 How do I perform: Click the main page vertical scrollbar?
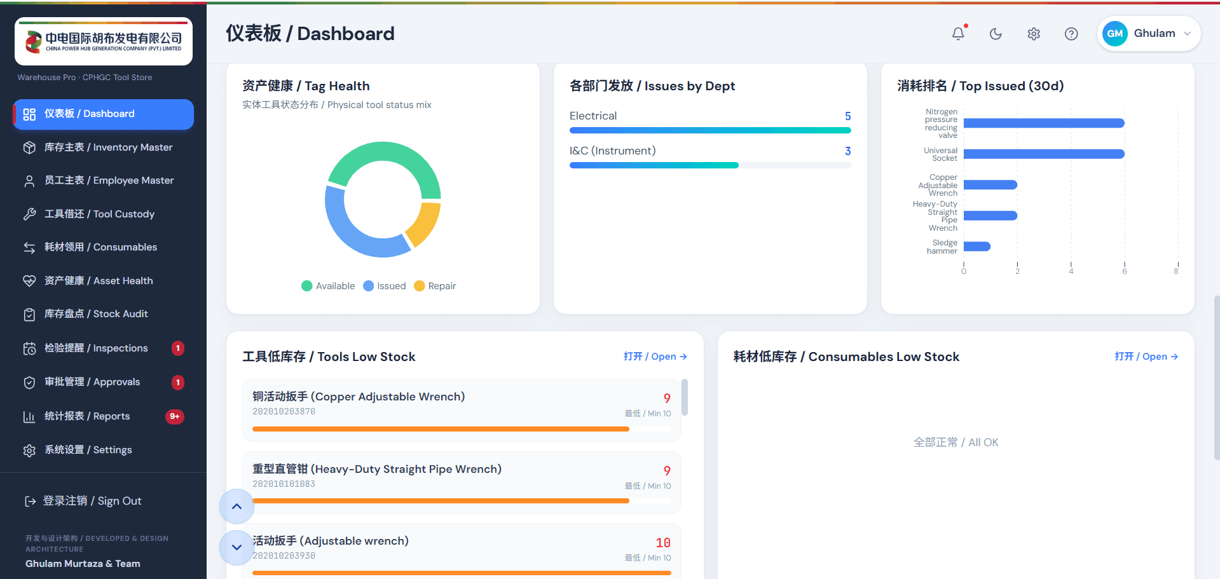pos(1217,378)
